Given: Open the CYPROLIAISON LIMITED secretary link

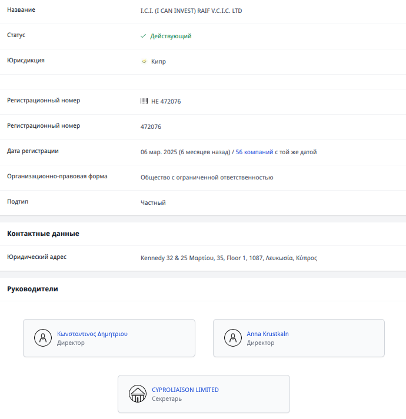Looking at the screenshot, I should (x=185, y=390).
